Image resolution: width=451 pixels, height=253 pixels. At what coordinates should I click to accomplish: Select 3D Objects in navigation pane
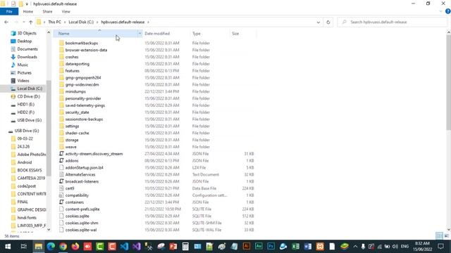point(27,33)
